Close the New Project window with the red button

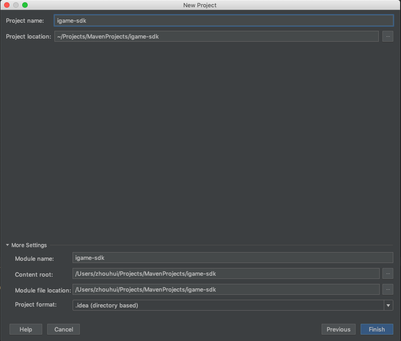[7, 5]
